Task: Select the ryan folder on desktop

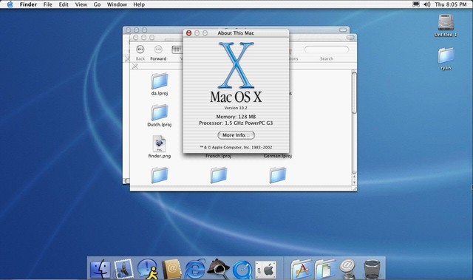Action: click(446, 58)
